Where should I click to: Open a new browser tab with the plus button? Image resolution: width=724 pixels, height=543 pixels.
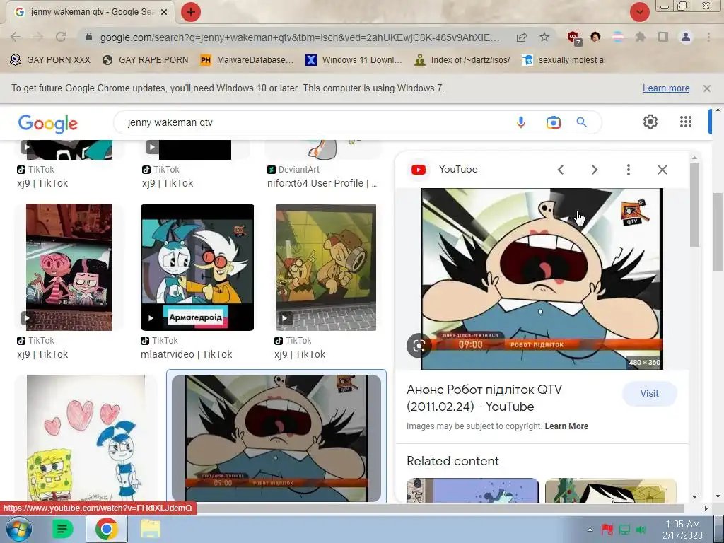[191, 12]
